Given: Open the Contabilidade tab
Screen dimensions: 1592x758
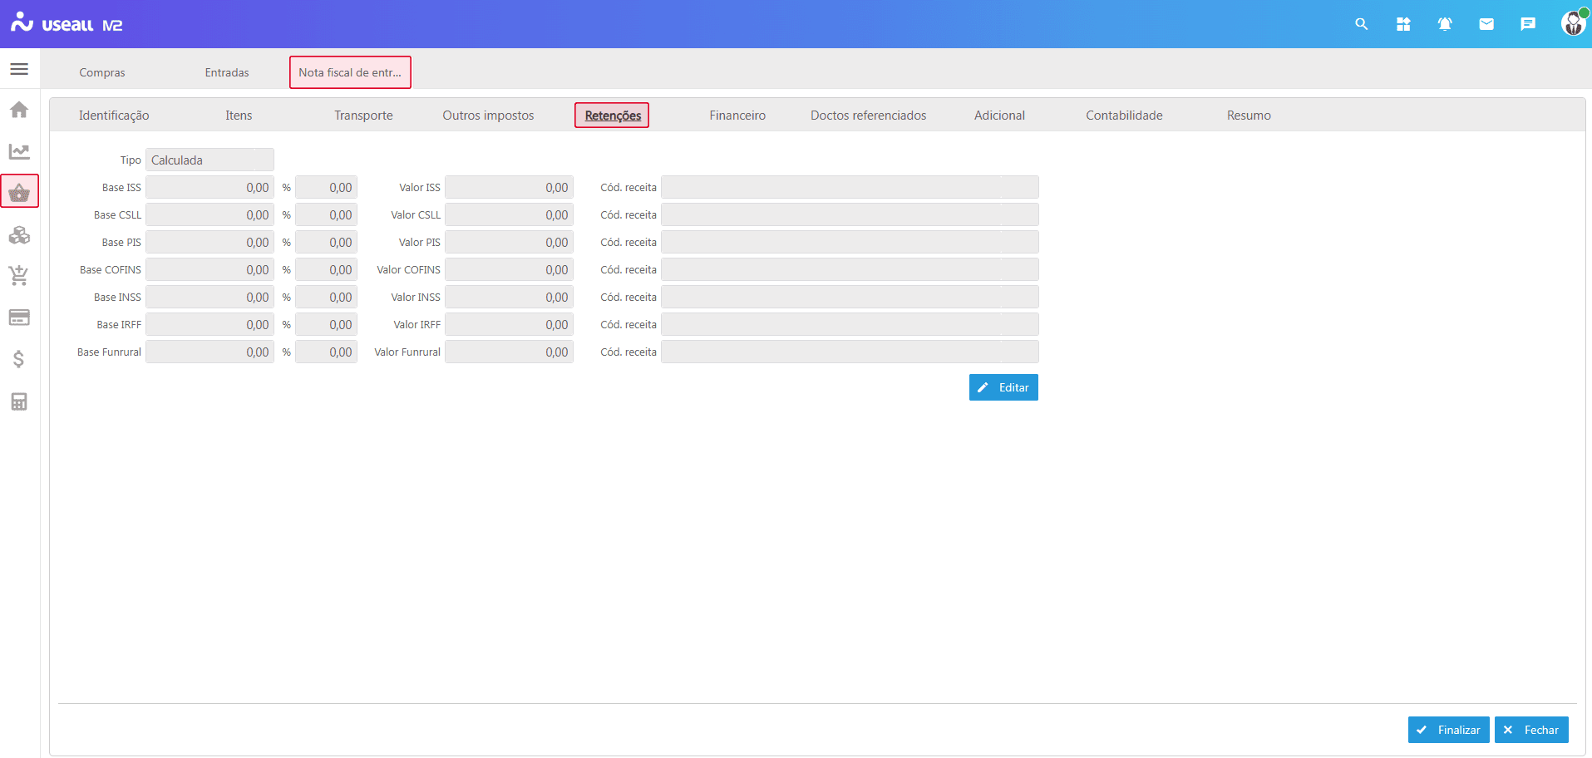Looking at the screenshot, I should [1123, 116].
